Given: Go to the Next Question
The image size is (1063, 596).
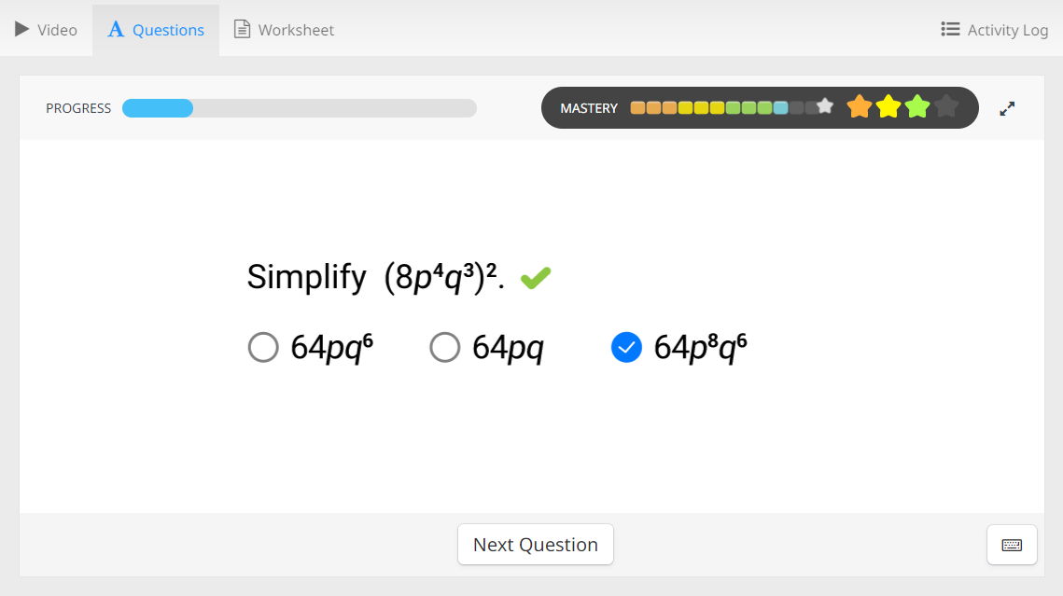Looking at the screenshot, I should pos(535,545).
